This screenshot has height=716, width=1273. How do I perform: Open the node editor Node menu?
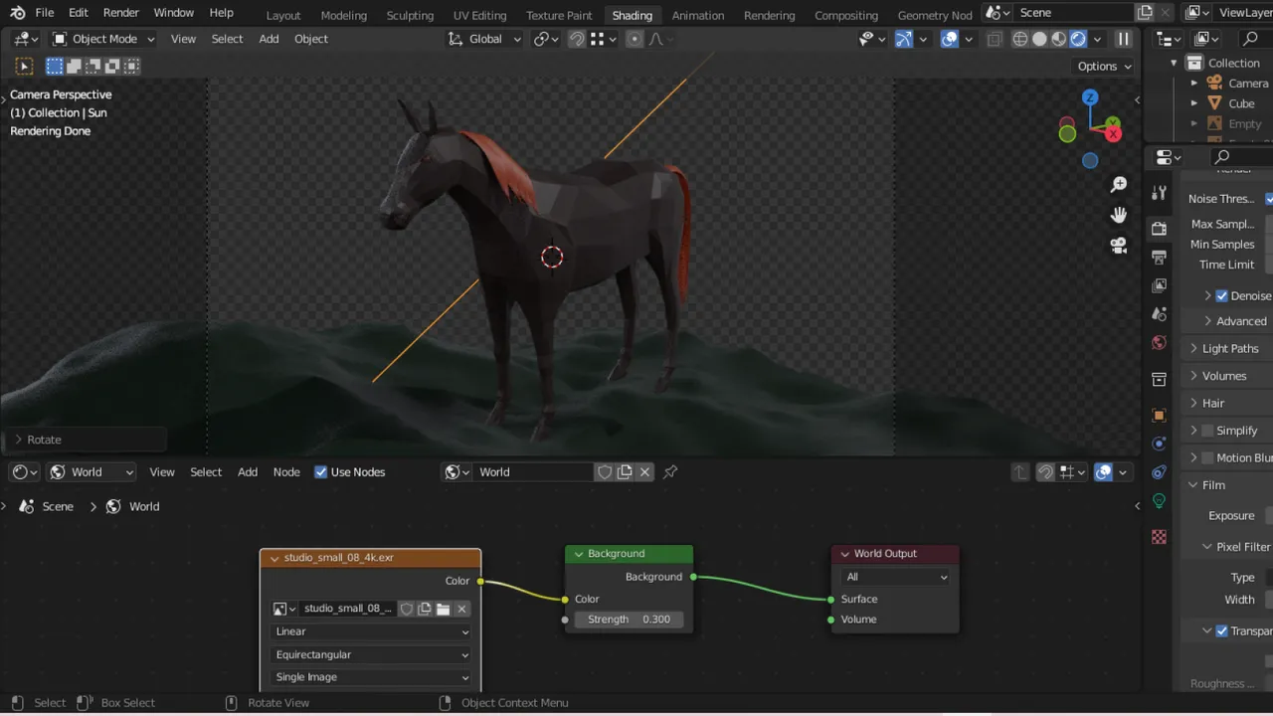(x=286, y=472)
